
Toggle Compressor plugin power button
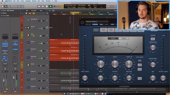click(x=82, y=22)
